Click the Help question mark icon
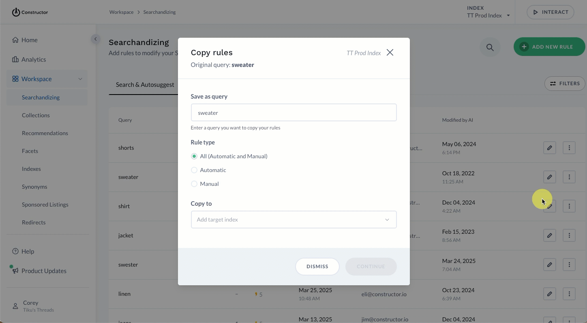 click(x=15, y=251)
